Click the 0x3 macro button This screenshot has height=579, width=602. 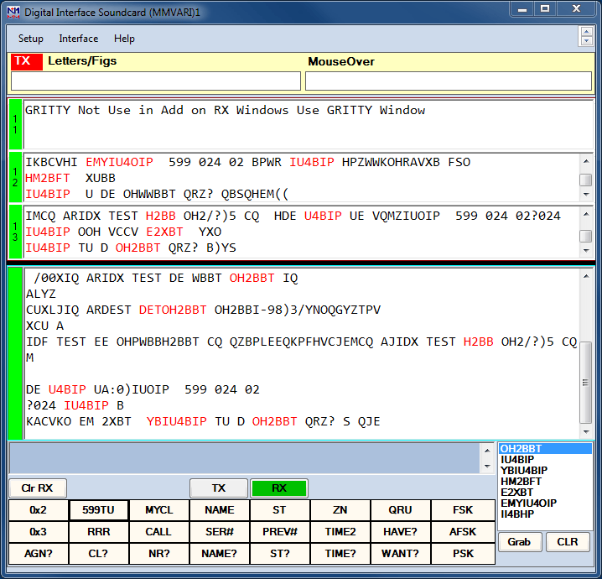tap(38, 532)
